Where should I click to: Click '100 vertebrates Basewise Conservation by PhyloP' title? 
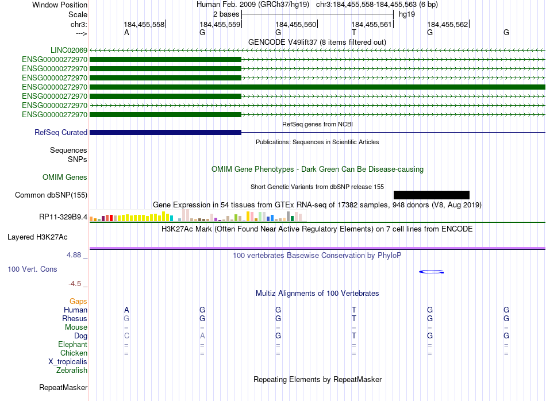[317, 256]
